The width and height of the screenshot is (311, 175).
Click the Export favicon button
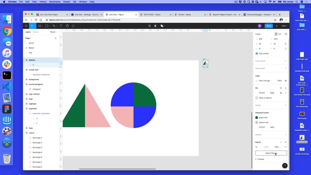pyautogui.click(x=271, y=153)
